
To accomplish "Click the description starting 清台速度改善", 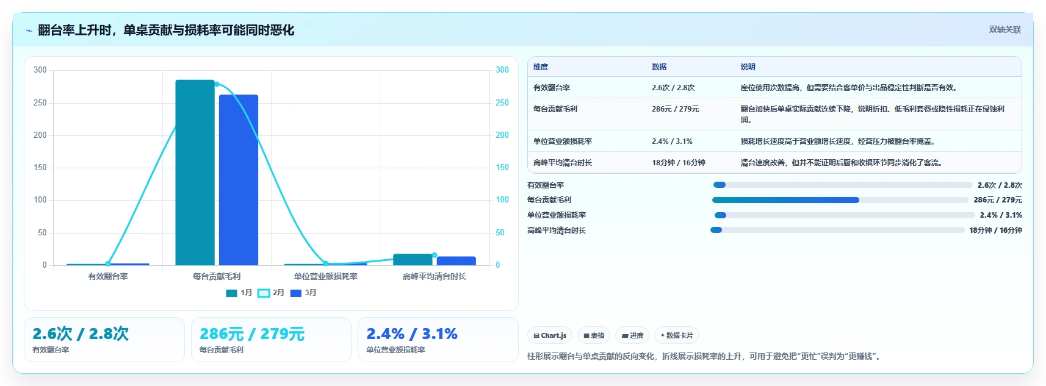I will coord(842,163).
